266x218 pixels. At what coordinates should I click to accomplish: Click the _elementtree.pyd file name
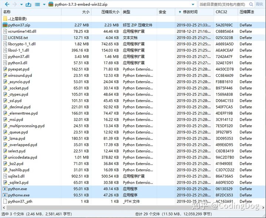23,113
